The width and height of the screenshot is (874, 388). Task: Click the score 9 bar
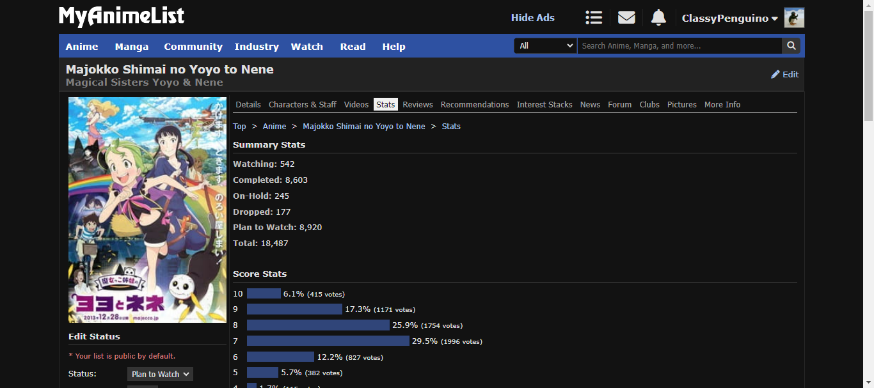(x=294, y=309)
